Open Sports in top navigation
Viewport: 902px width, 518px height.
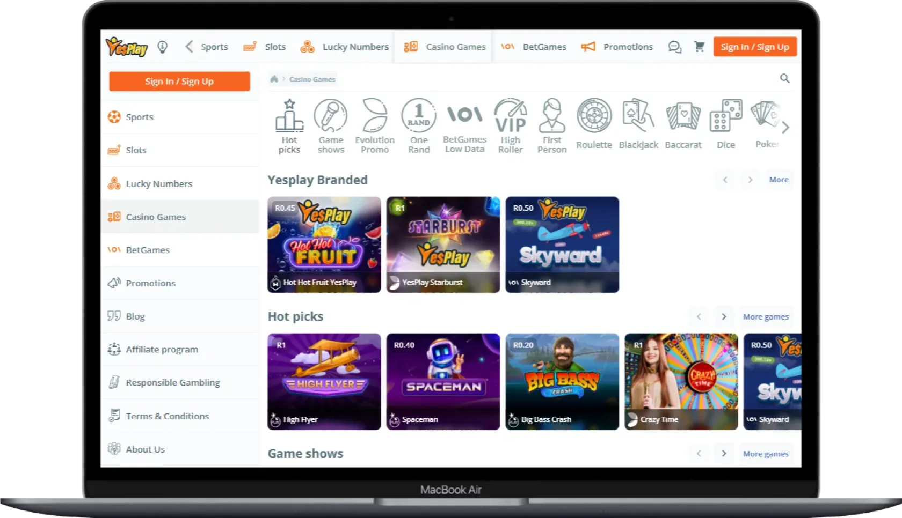214,47
